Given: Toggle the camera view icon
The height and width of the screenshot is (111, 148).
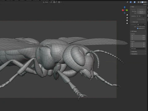Looking at the screenshot, I should pyautogui.click(x=127, y=20).
